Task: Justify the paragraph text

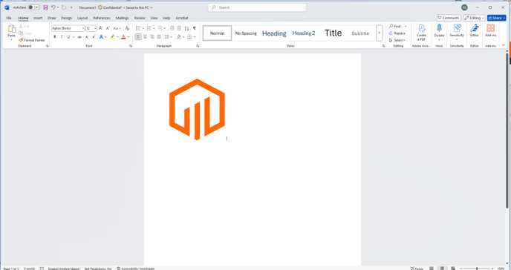Action: pos(159,37)
